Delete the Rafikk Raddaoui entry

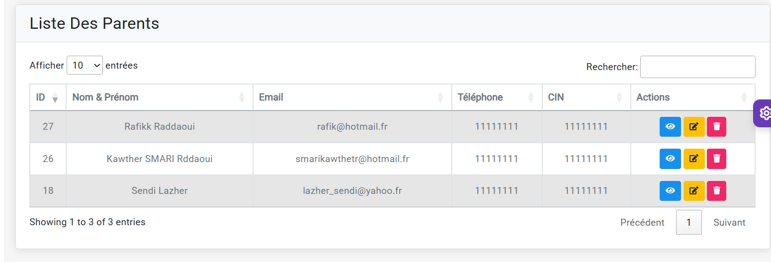716,127
